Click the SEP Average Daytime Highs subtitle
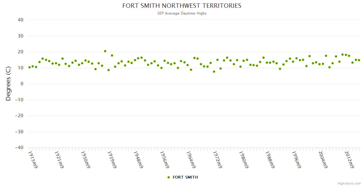Image resolution: width=364 pixels, height=186 pixels. (x=182, y=13)
